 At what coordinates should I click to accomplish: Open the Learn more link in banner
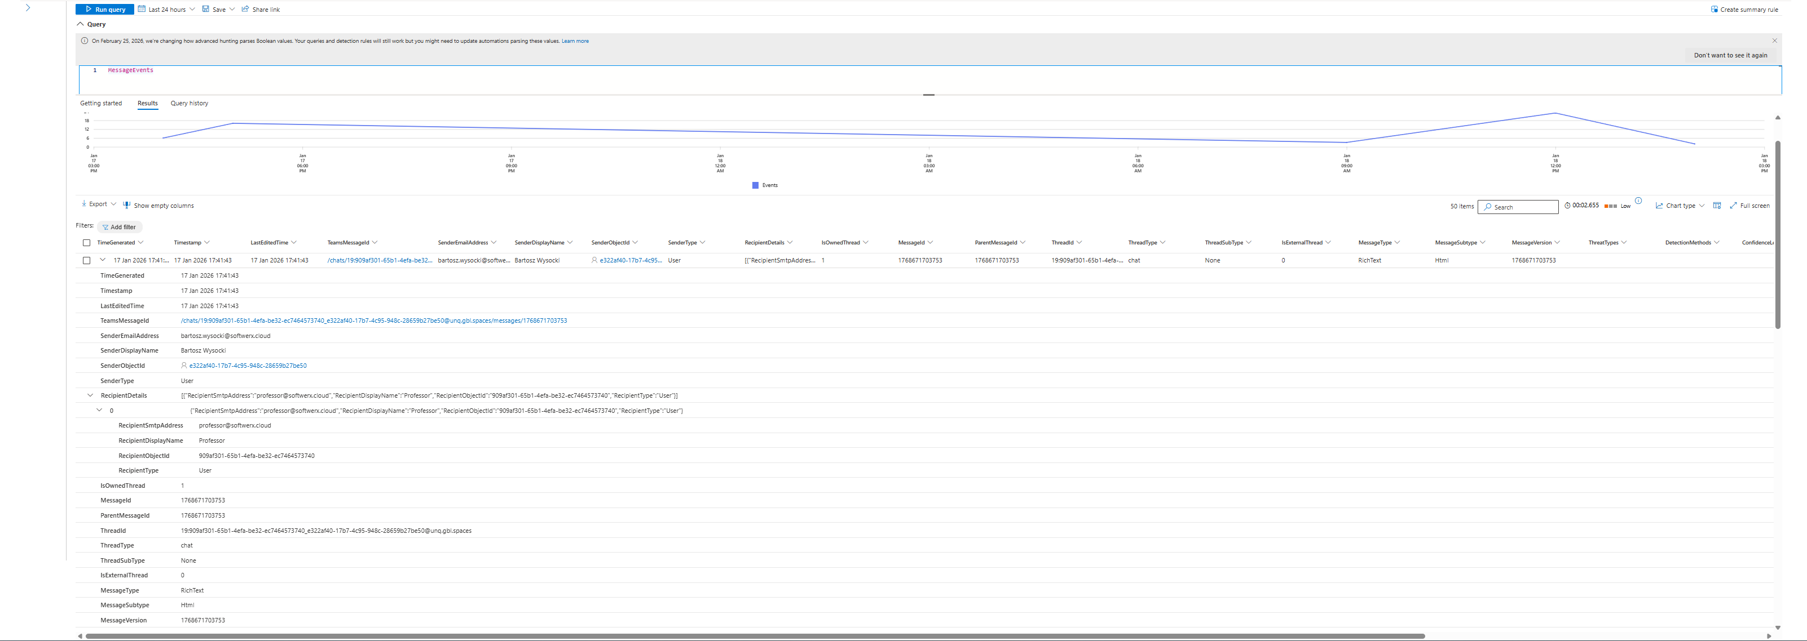(575, 41)
